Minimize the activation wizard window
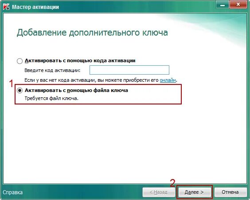This screenshot has width=250, height=200. click(223, 5)
